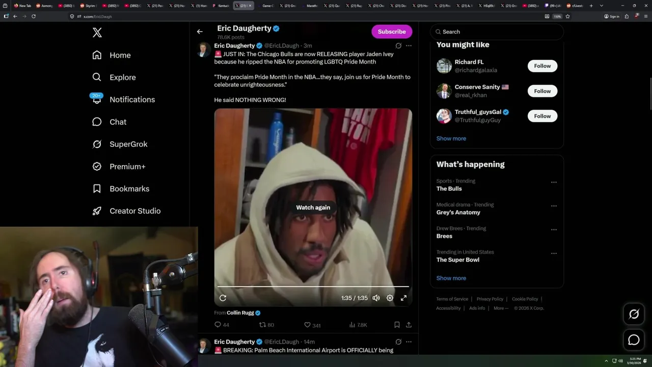
Task: Open video settings gear
Action: (x=390, y=298)
